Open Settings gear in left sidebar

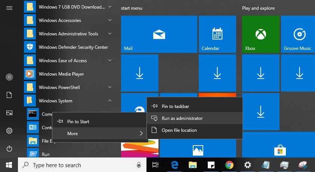click(9, 131)
